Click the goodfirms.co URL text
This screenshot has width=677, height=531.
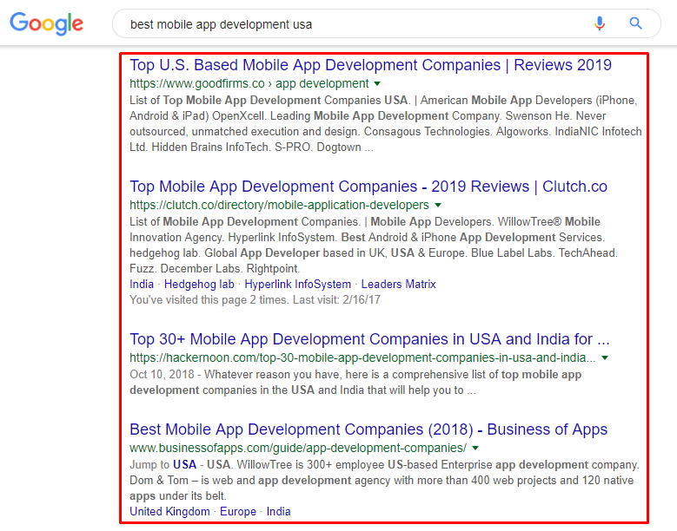249,83
